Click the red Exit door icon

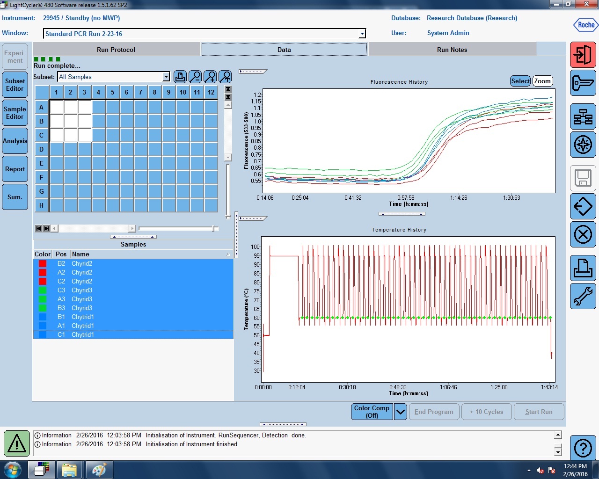point(583,55)
